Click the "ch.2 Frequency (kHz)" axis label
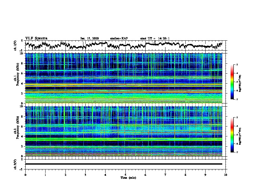This screenshot has height=196, width=254. coord(17,127)
